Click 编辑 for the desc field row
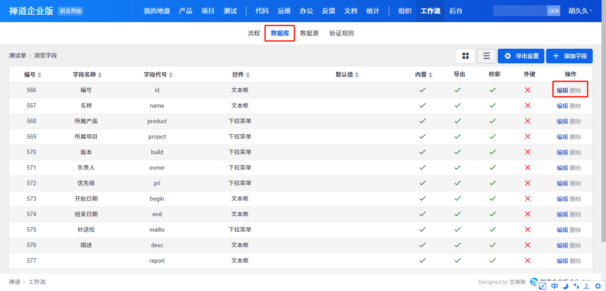This screenshot has width=606, height=291. tap(562, 245)
